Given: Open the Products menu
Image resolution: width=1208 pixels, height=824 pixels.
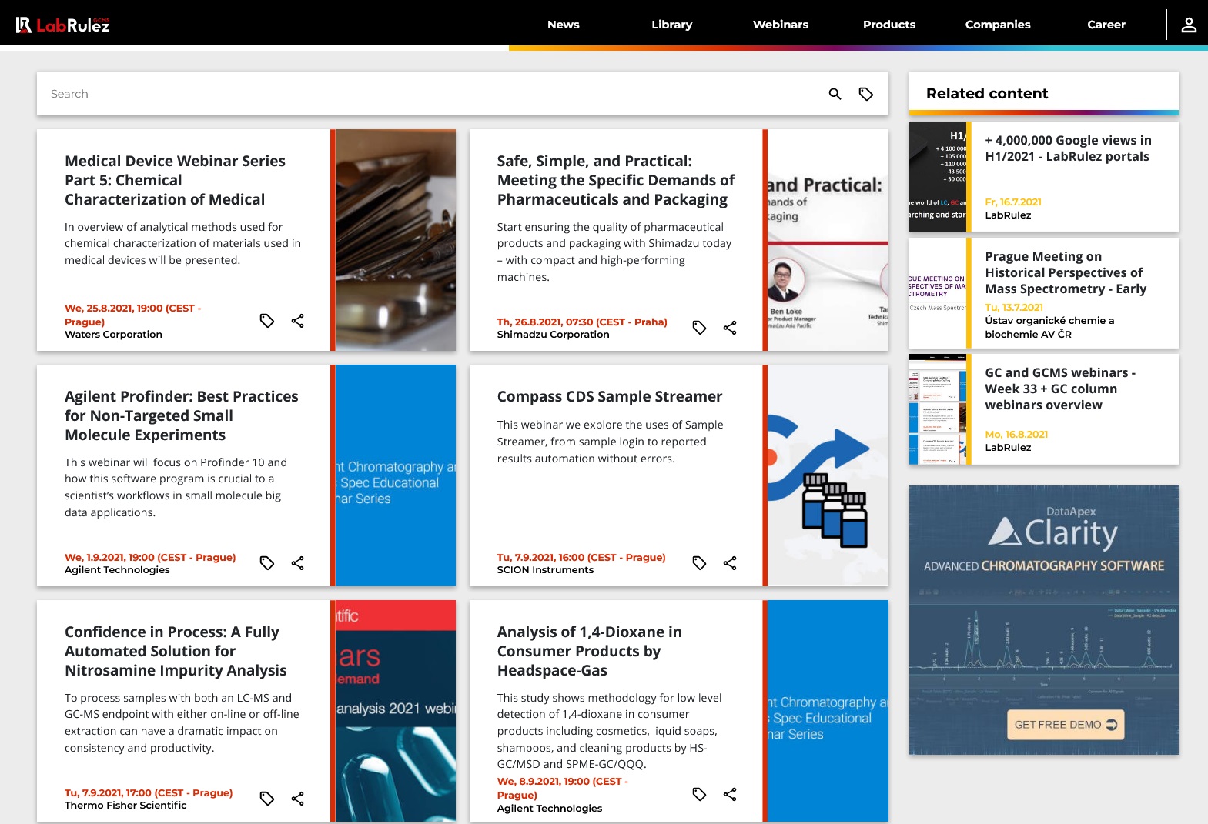Looking at the screenshot, I should 889,25.
